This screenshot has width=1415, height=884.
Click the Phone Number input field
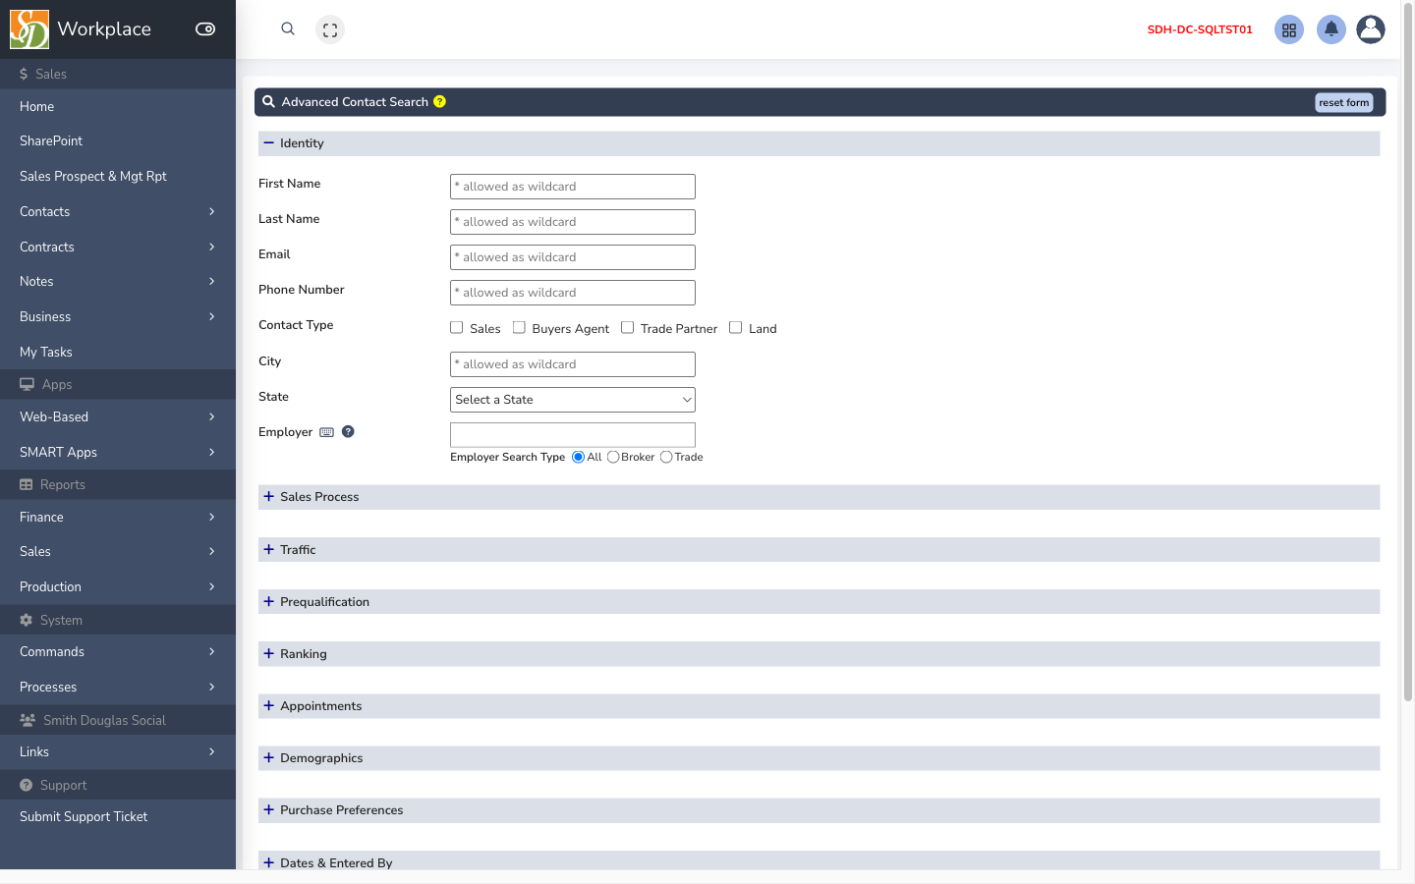pyautogui.click(x=573, y=293)
